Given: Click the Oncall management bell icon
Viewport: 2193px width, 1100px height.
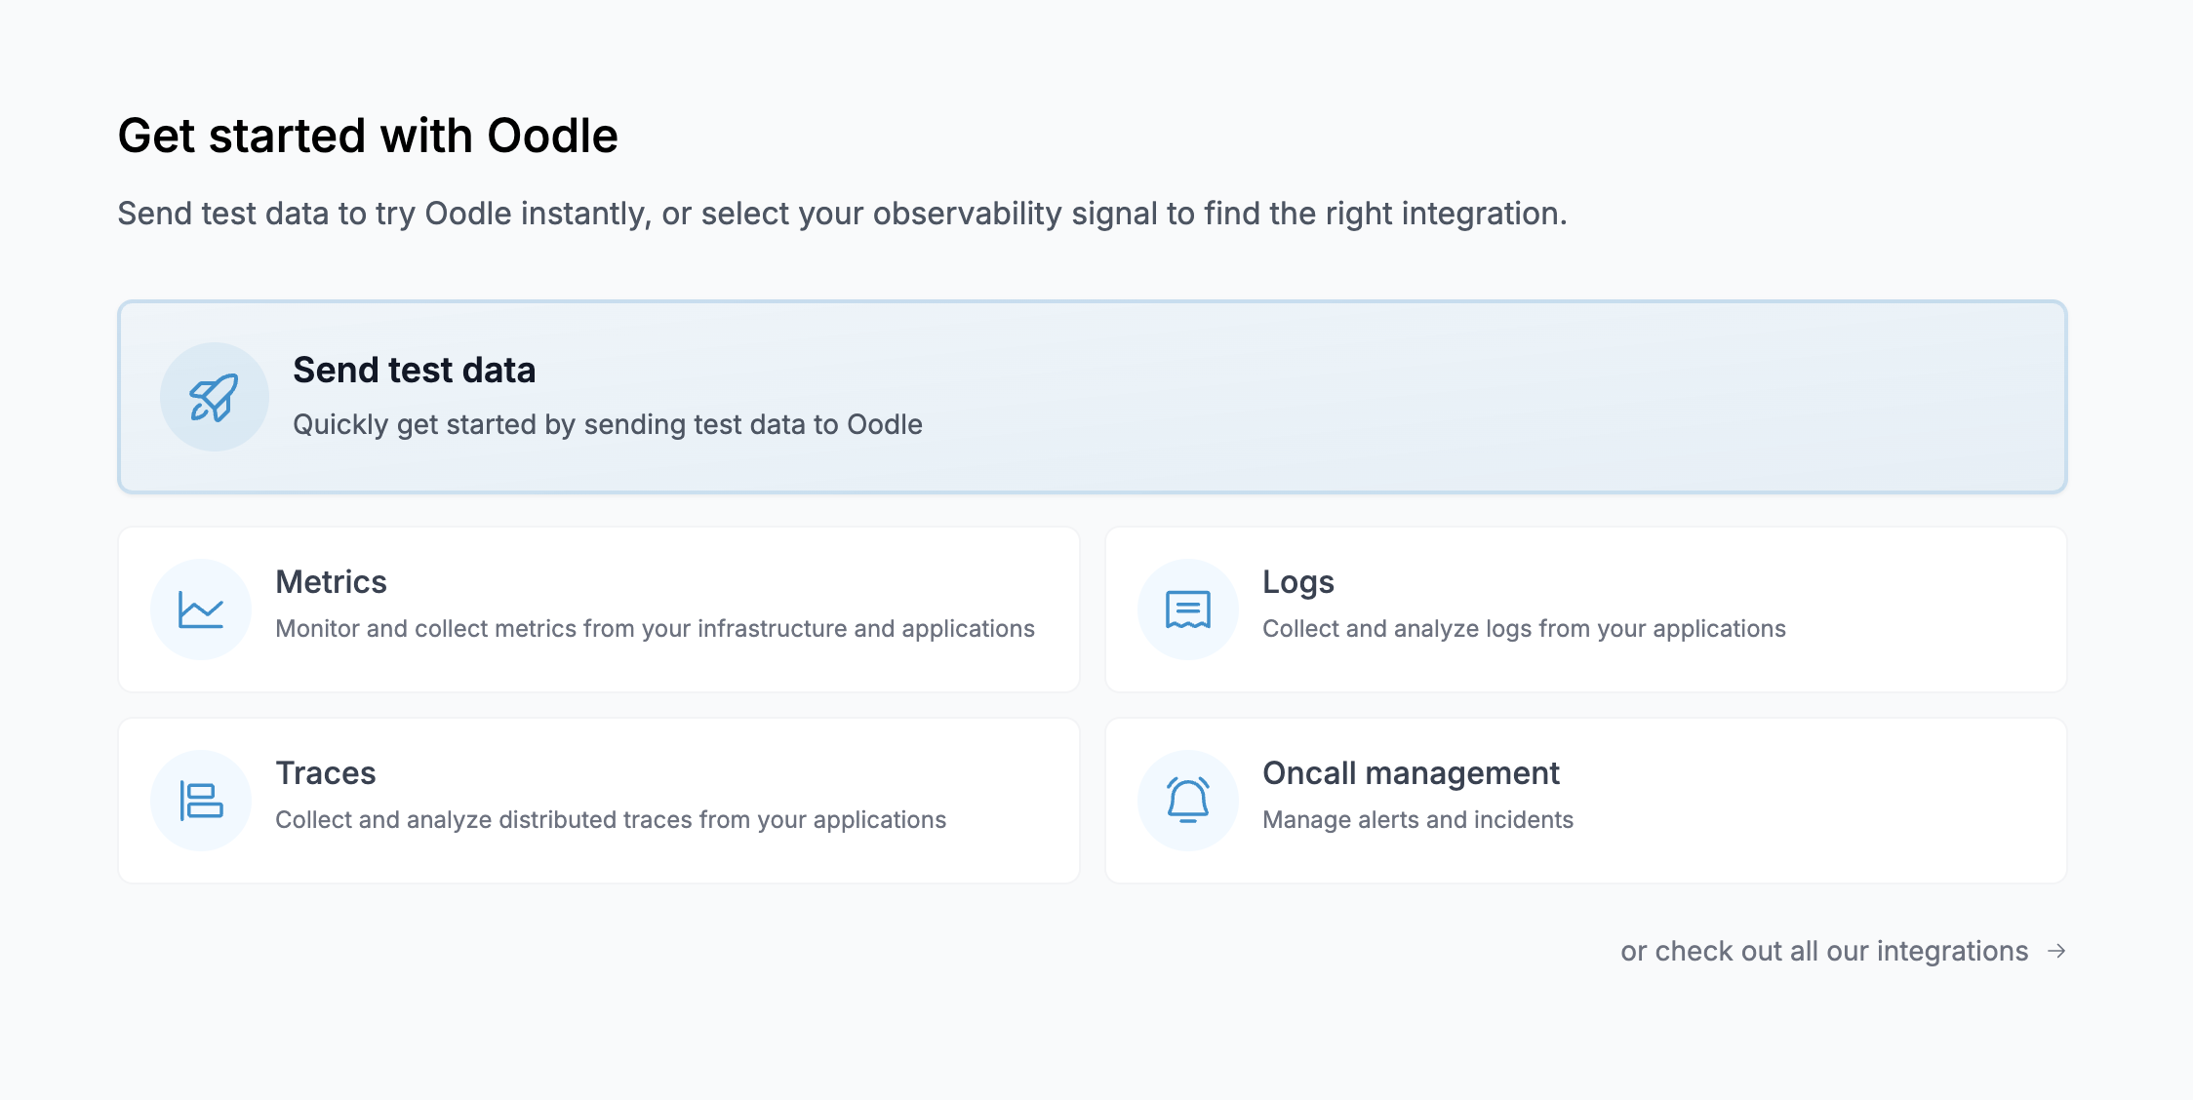Looking at the screenshot, I should tap(1187, 801).
